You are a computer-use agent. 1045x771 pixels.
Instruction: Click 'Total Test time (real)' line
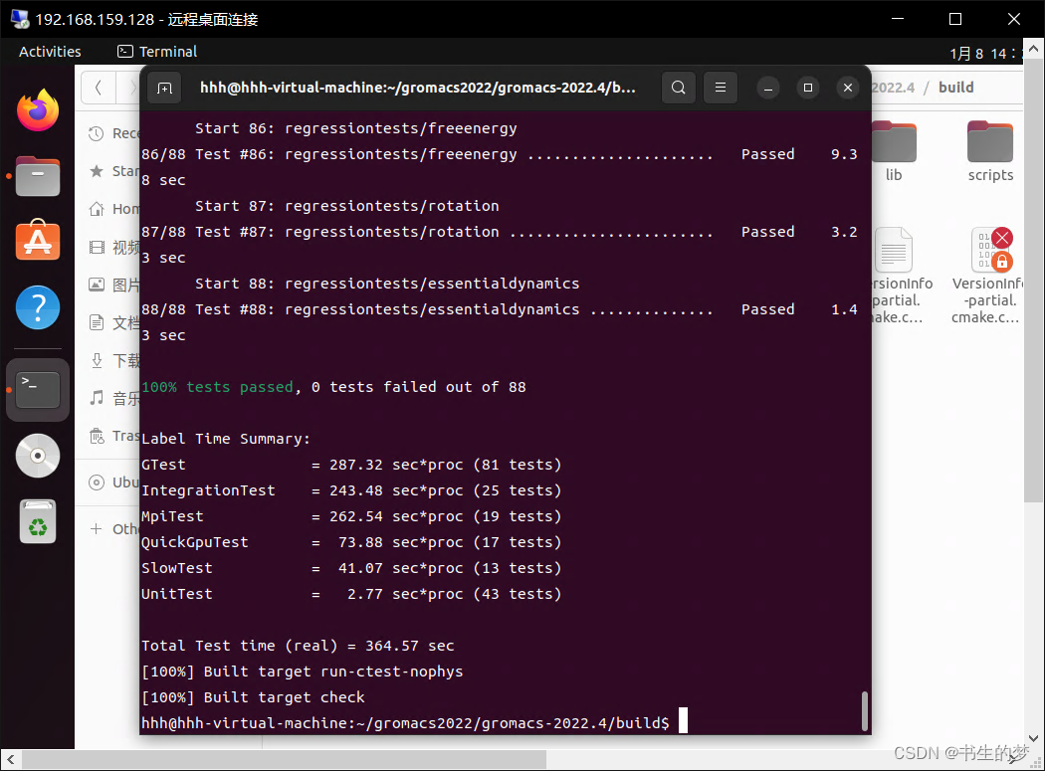click(298, 646)
